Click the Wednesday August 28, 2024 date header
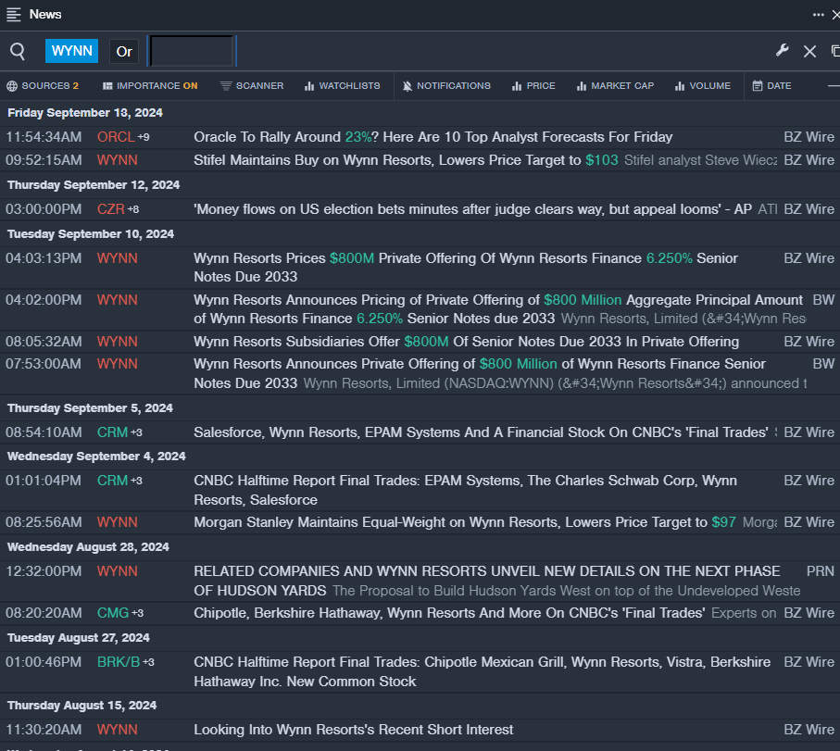This screenshot has width=840, height=751. coord(88,547)
